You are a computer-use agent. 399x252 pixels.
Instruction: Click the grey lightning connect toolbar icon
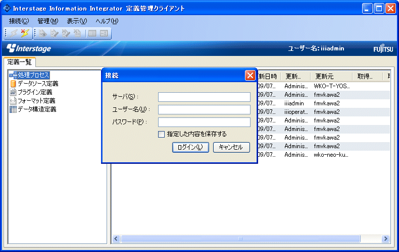click(14, 33)
